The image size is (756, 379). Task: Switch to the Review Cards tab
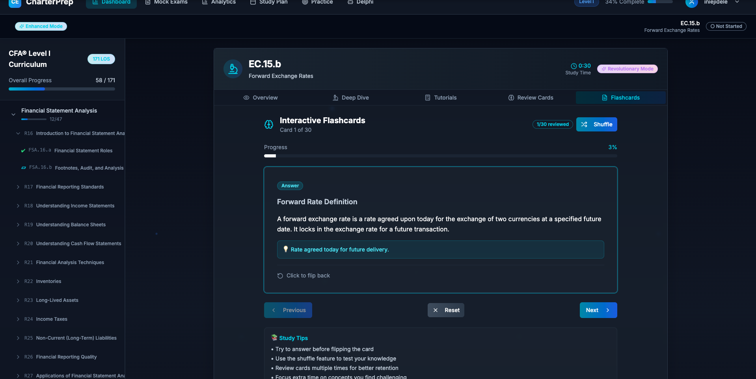tap(531, 98)
